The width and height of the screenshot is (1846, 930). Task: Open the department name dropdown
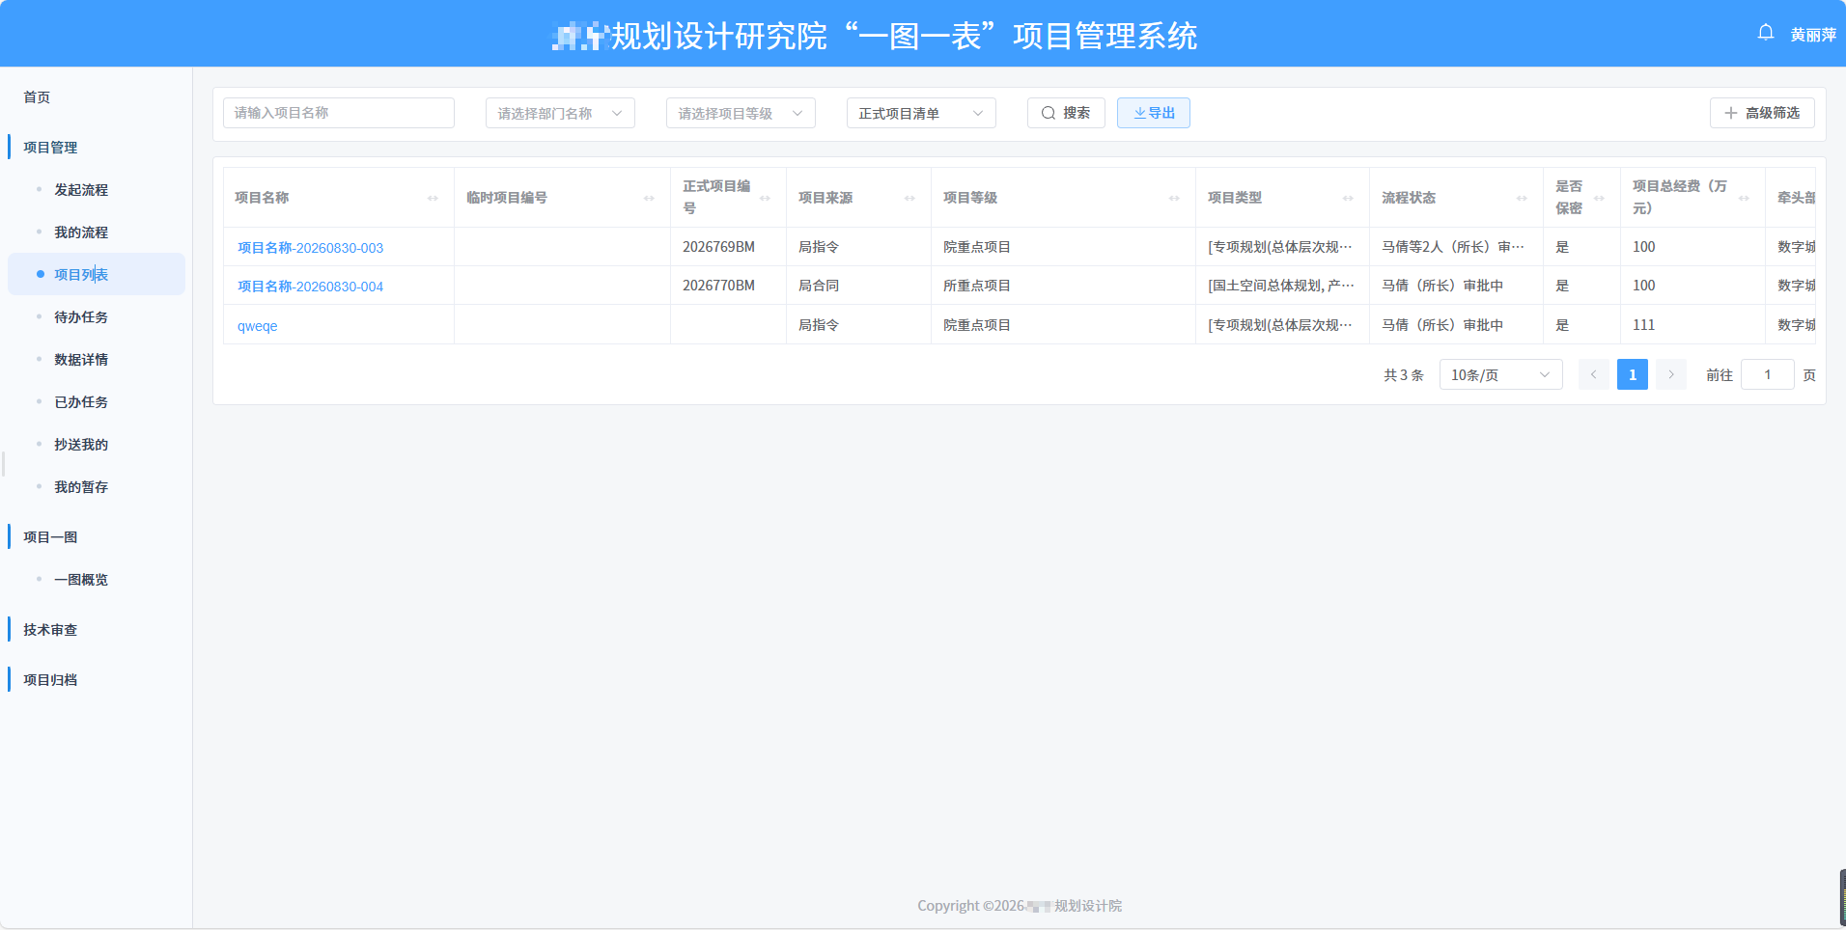pos(560,113)
